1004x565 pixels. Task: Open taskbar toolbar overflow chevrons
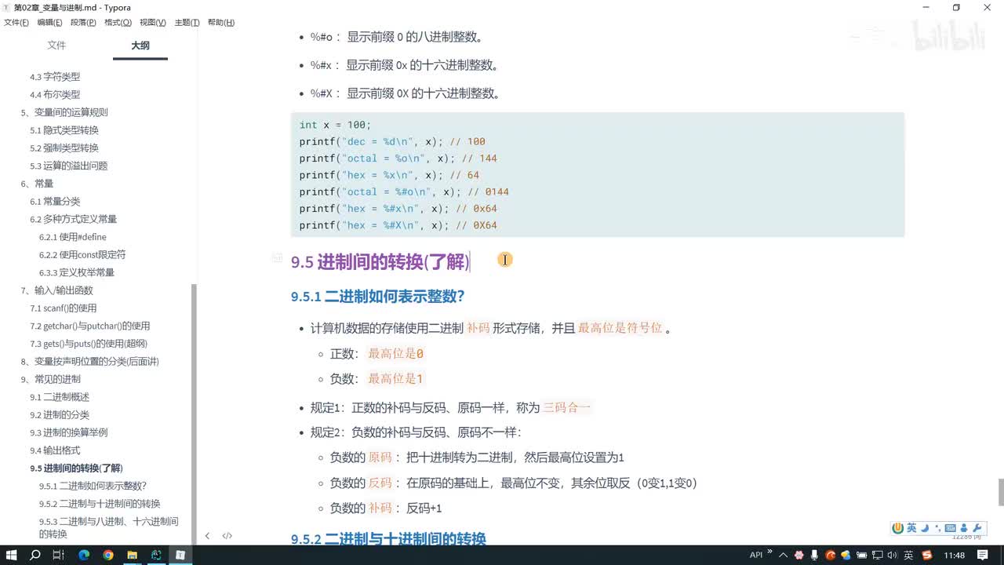(769, 552)
